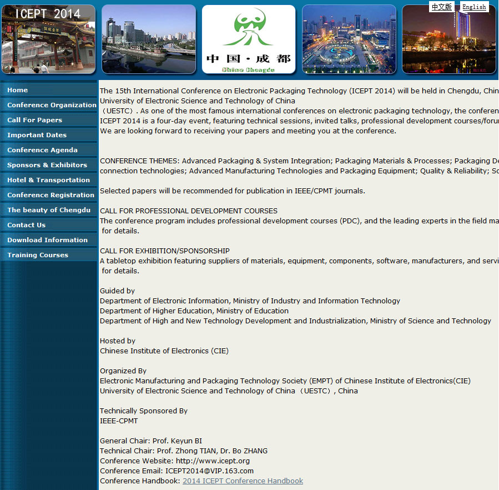Screen dimensions: 499x490
Task: Click 'A tabletop exhibition featuring suppliers' sentence
Action: [299, 261]
